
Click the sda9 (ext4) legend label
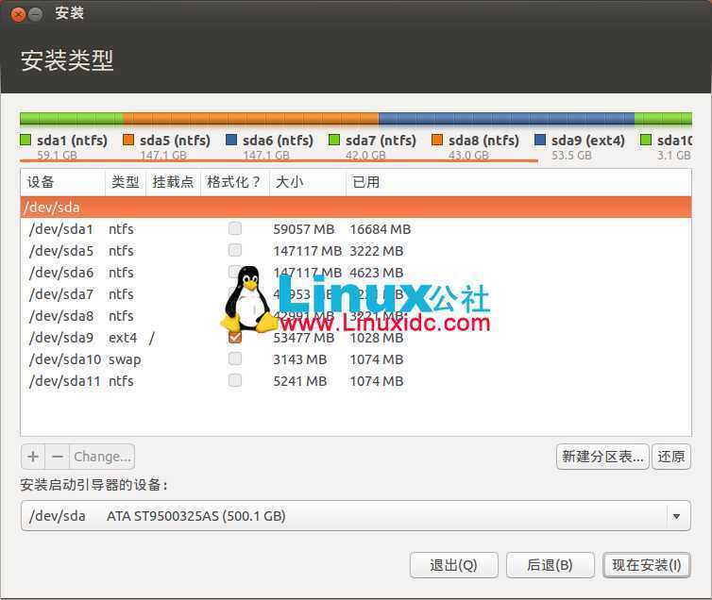pos(588,141)
